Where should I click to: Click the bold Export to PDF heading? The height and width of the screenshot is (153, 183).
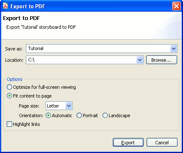(x=21, y=18)
